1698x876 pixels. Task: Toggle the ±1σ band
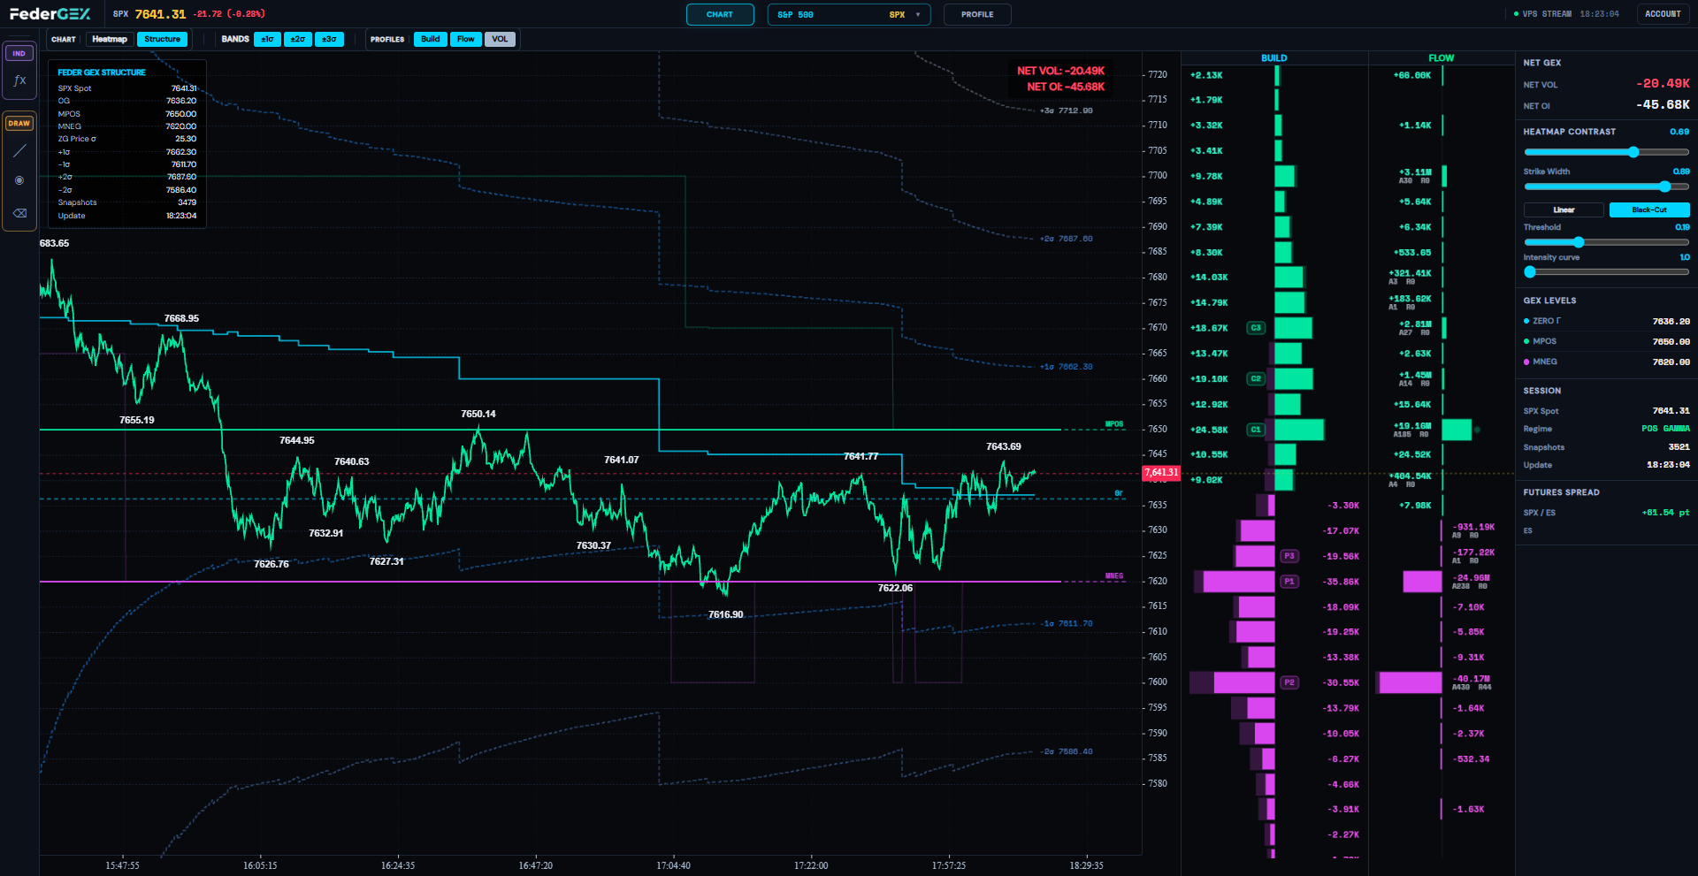tap(267, 39)
